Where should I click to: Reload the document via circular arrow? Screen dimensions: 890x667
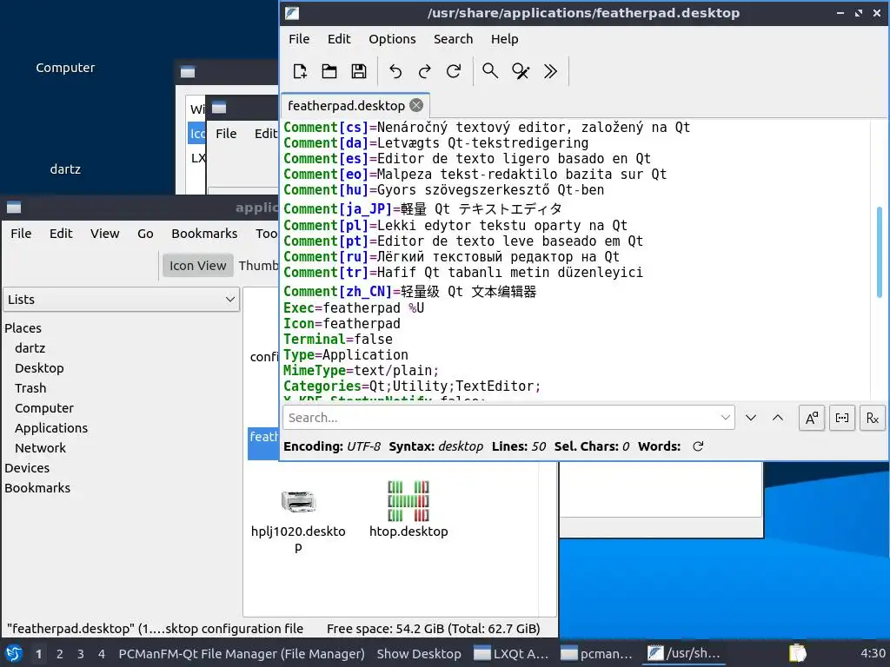454,71
